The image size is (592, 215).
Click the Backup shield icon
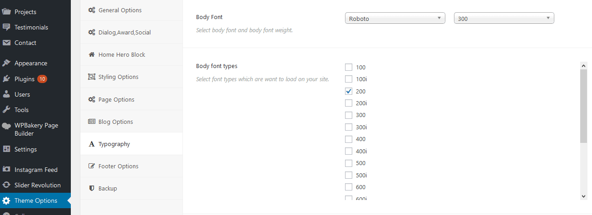91,188
